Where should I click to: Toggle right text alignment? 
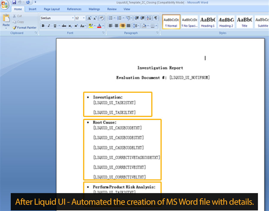(122, 26)
